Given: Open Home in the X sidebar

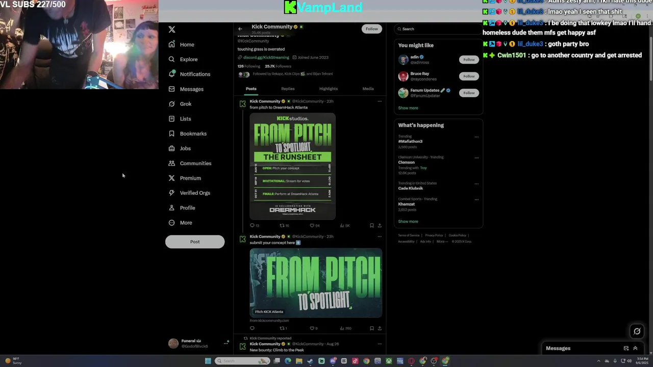Looking at the screenshot, I should [182, 44].
